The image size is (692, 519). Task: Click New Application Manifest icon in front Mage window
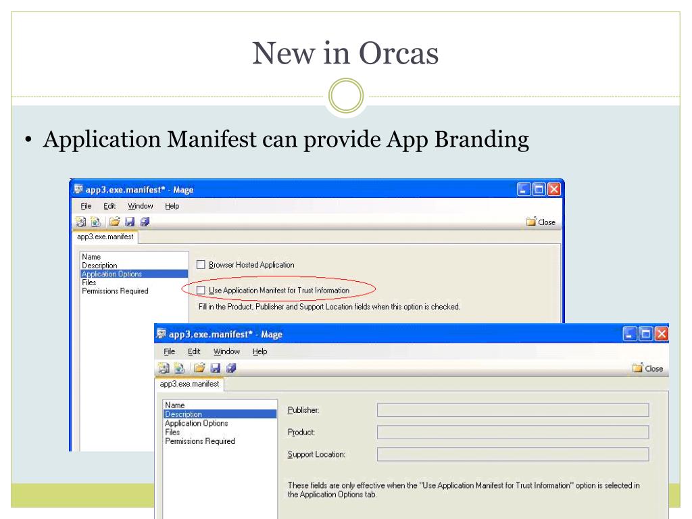[x=164, y=368]
